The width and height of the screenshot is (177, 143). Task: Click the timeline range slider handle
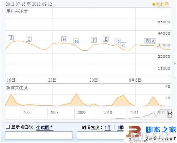click(170, 114)
